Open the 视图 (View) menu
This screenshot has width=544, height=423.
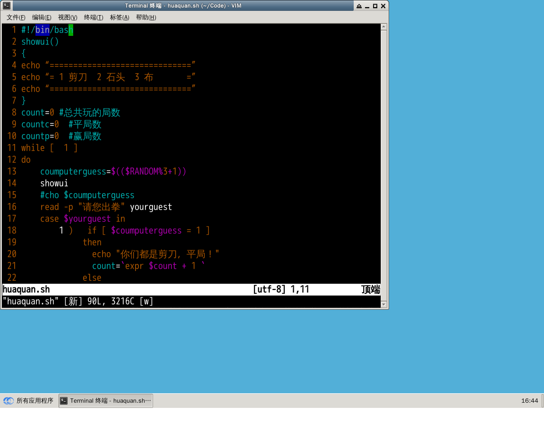pyautogui.click(x=68, y=17)
